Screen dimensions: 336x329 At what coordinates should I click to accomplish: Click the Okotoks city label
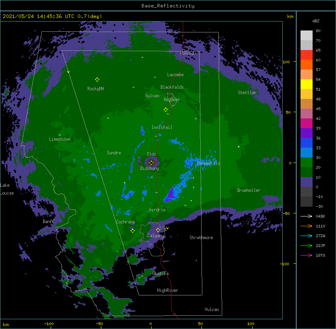(161, 274)
